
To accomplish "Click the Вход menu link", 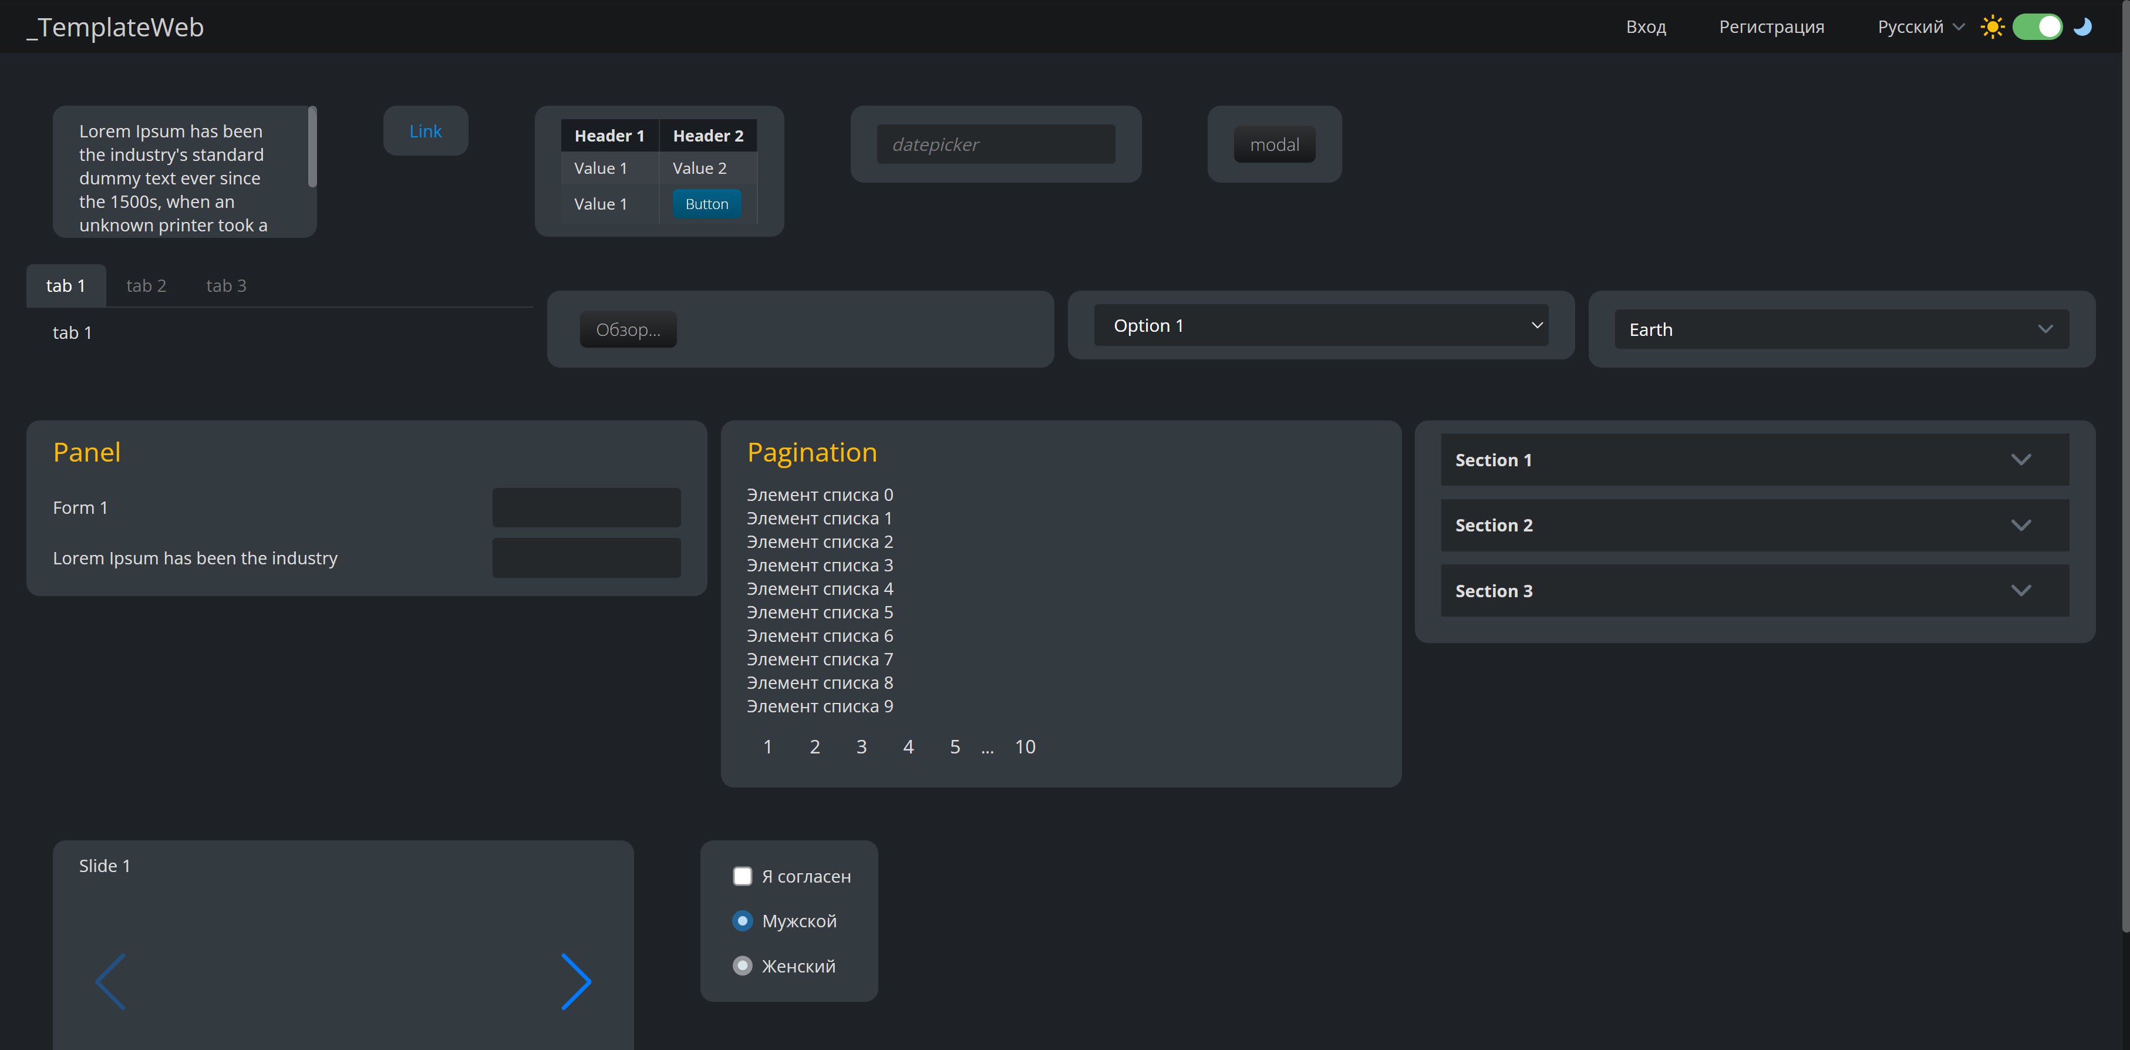I will click(1646, 26).
